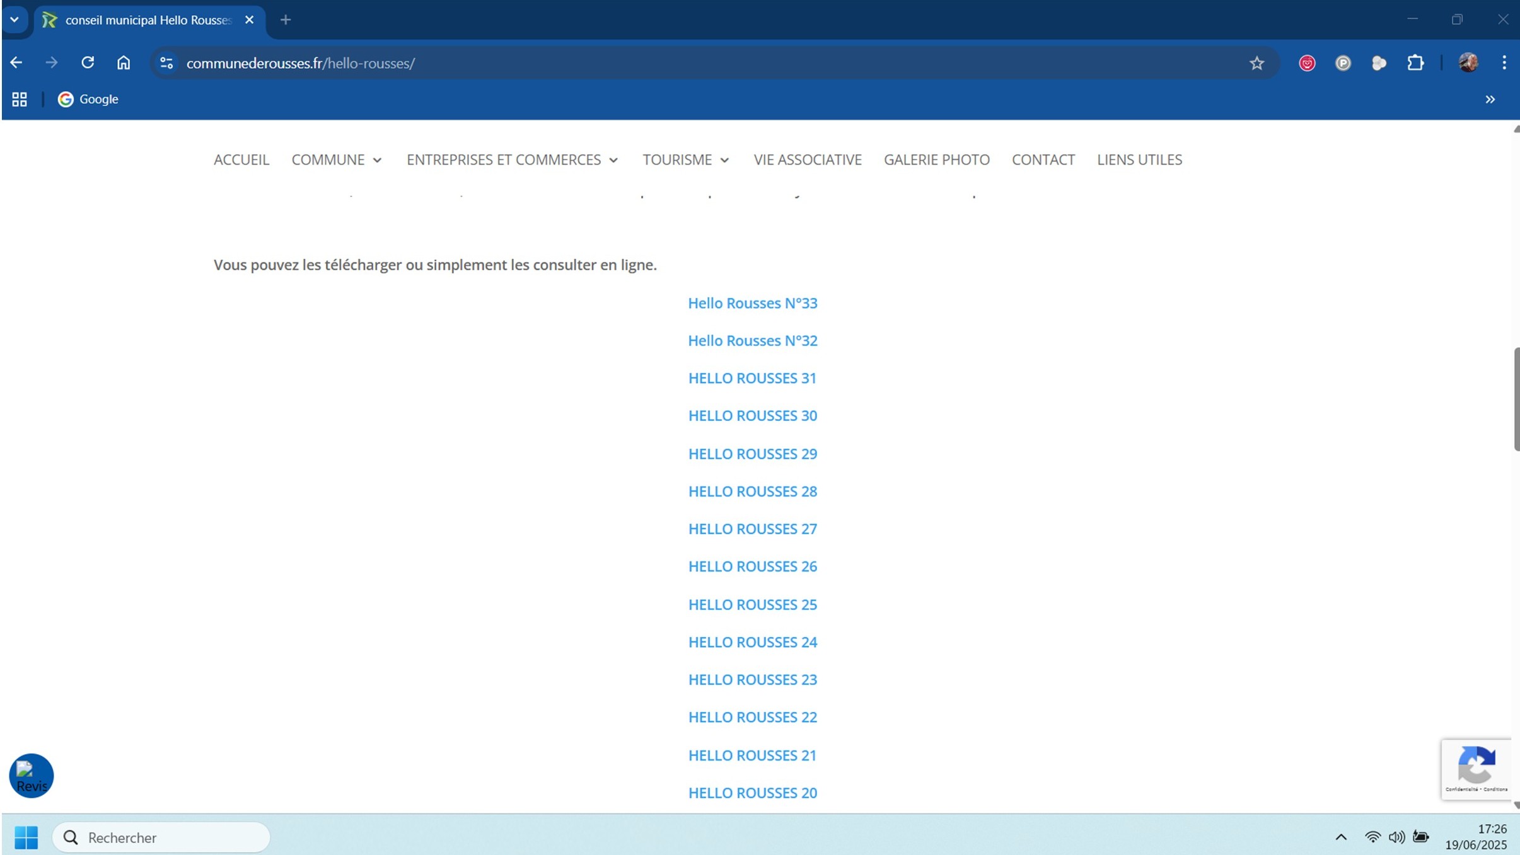Image resolution: width=1520 pixels, height=855 pixels.
Task: Open the GALERIE PHOTO menu item
Action: point(936,159)
